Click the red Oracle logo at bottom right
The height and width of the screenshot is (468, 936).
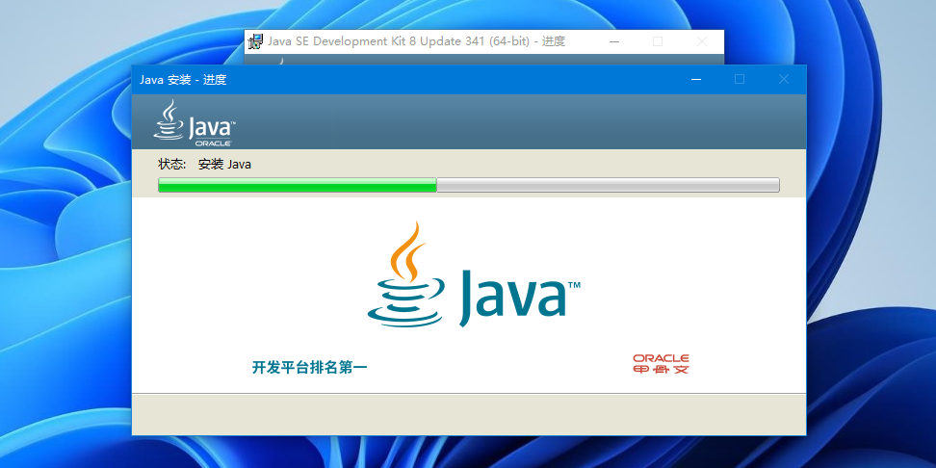point(661,364)
